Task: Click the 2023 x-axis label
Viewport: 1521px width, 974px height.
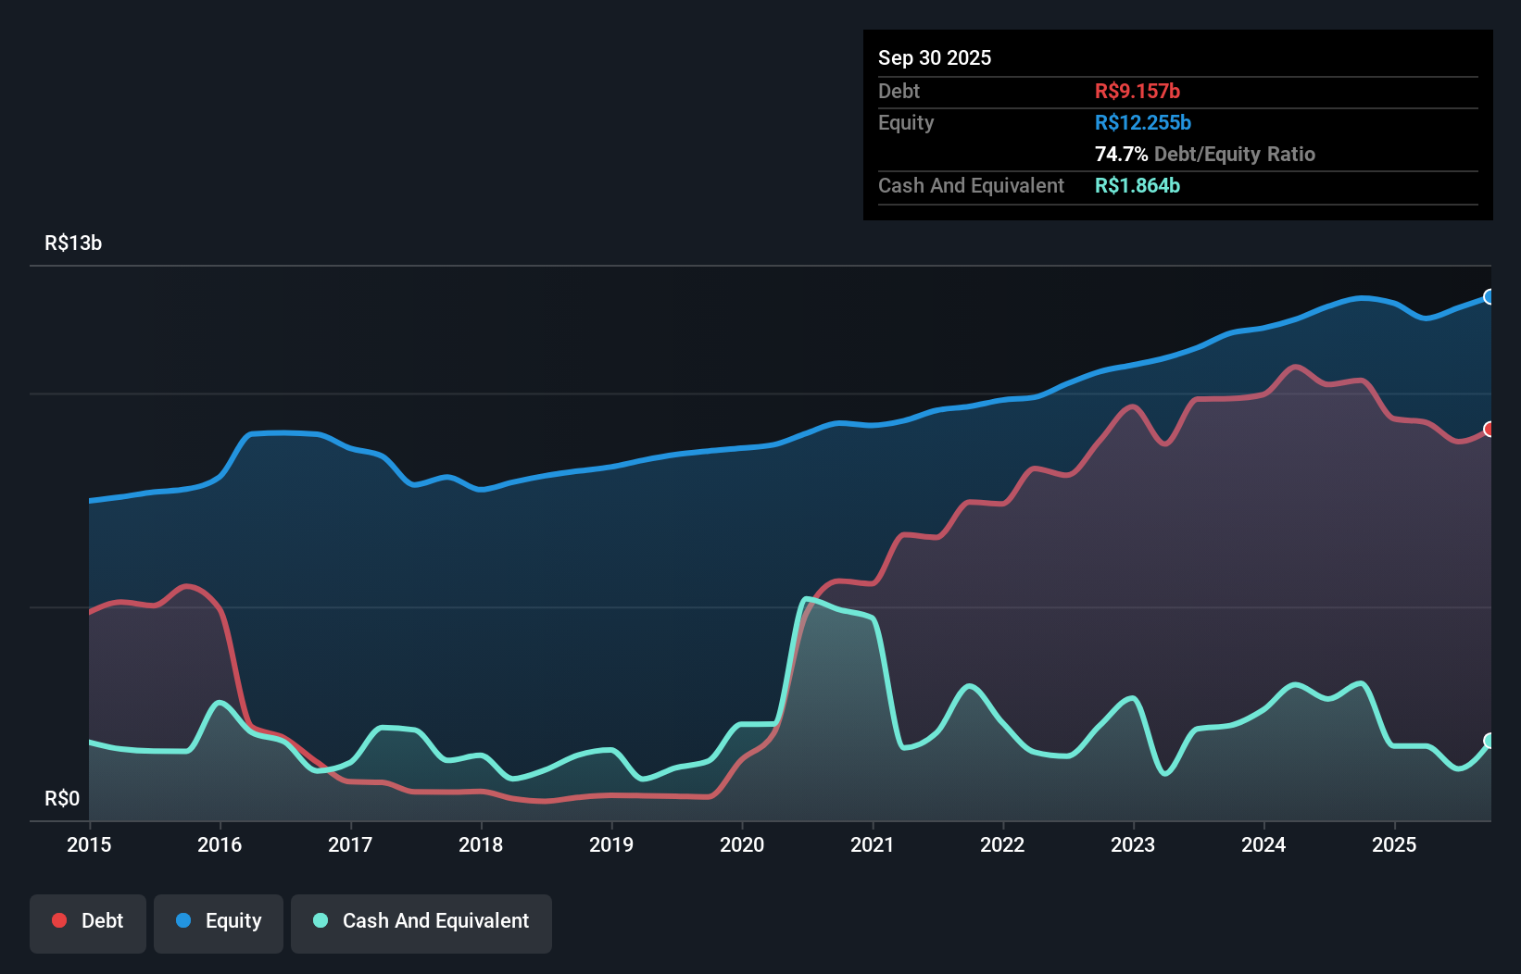Action: pyautogui.click(x=1133, y=844)
